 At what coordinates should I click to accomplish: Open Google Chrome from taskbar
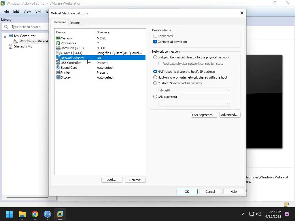[35, 214]
